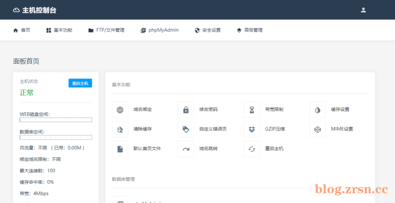
Task: Click the phpMyAdmin library icon in navigation
Action: 143,31
